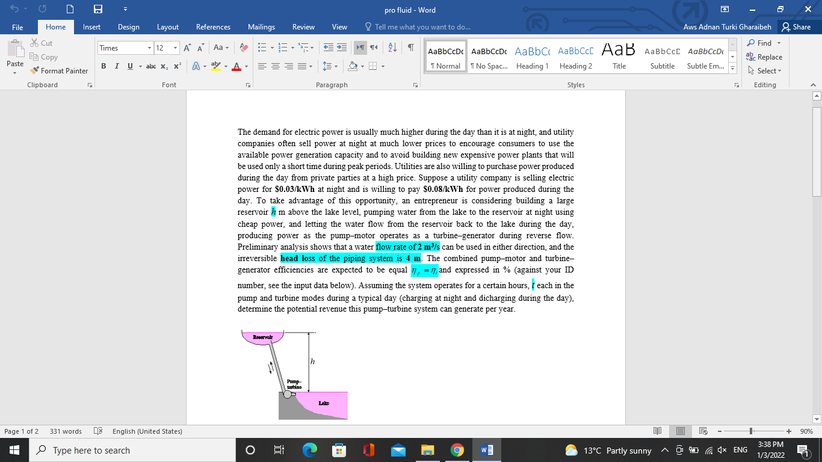Click the Sort icon in Paragraph group
The image size is (822, 462).
pos(392,47)
